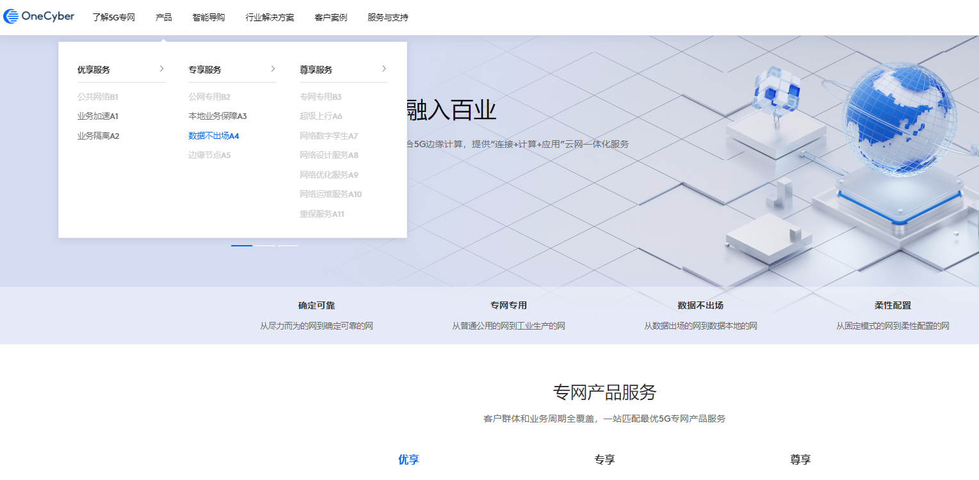Go to 智能导购 in top navigation
979x480 pixels.
pos(209,17)
